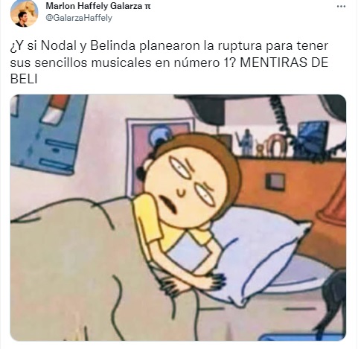Click the π symbol after the name
358x349 pixels.
coord(147,7)
